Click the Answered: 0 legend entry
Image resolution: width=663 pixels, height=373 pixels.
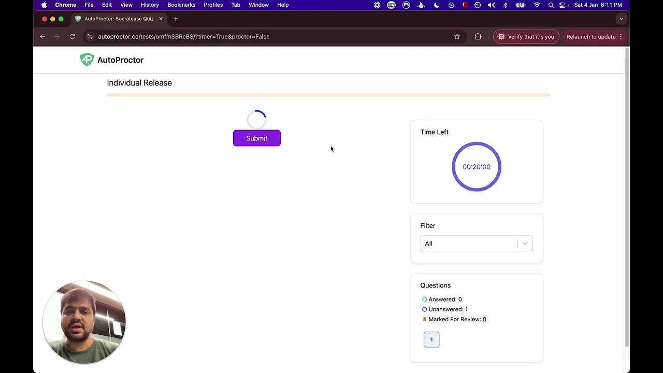pyautogui.click(x=442, y=299)
